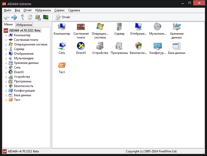
Task: Select Операционная система in the tree
Action: click(31, 44)
